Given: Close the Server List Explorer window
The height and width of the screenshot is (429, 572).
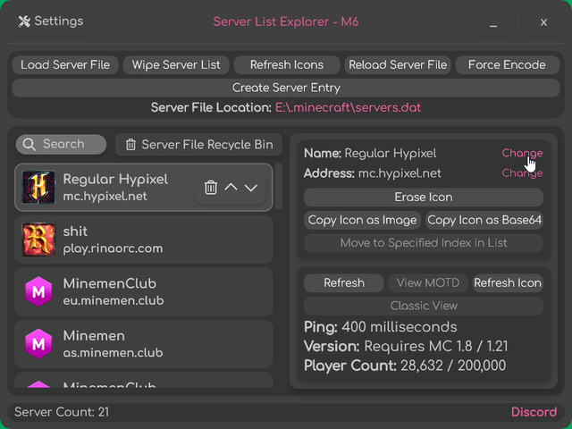Looking at the screenshot, I should point(543,22).
